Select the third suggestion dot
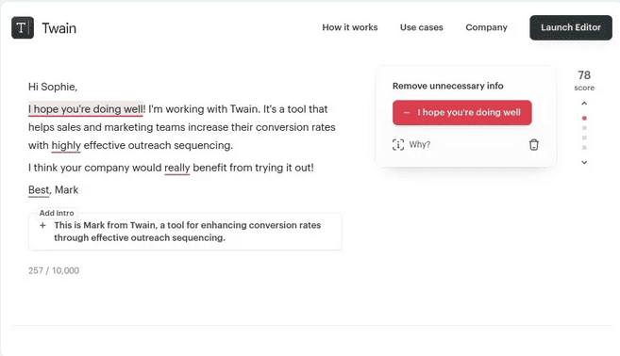This screenshot has height=356, width=620. click(x=584, y=138)
